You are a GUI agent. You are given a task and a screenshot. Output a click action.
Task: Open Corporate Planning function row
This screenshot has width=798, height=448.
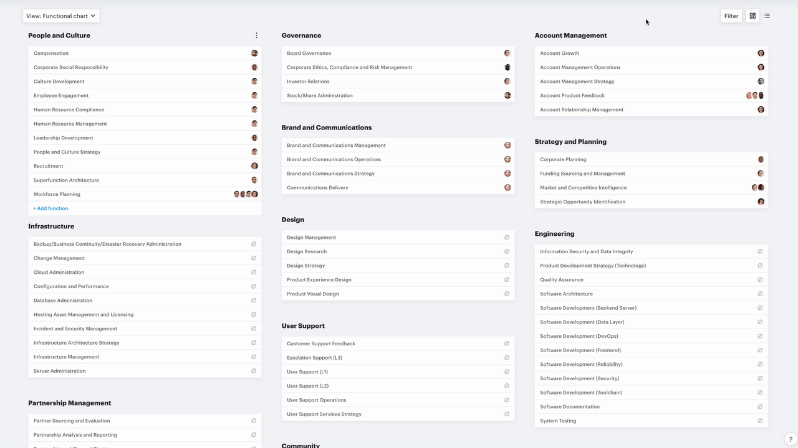coord(563,159)
